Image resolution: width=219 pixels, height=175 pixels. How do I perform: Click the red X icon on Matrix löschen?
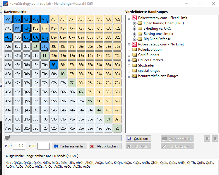pos(92,146)
